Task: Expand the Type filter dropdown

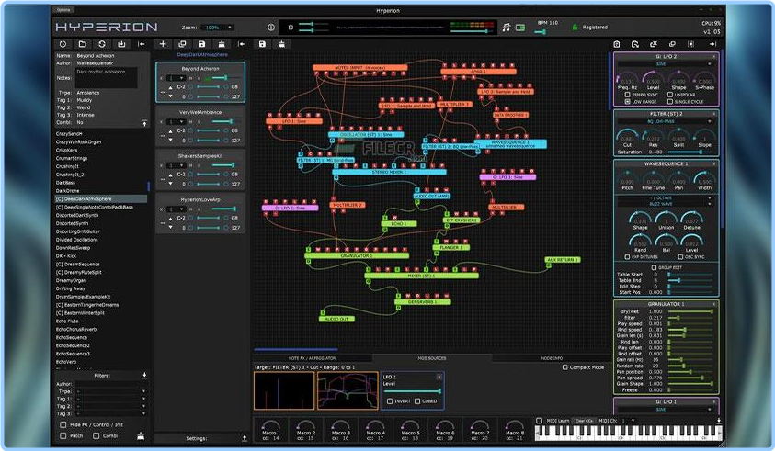Action: (111, 391)
